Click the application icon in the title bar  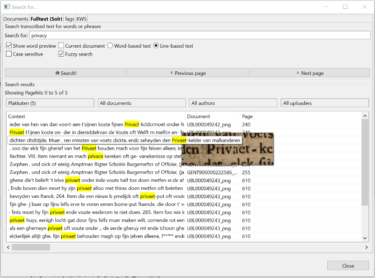click(6, 6)
